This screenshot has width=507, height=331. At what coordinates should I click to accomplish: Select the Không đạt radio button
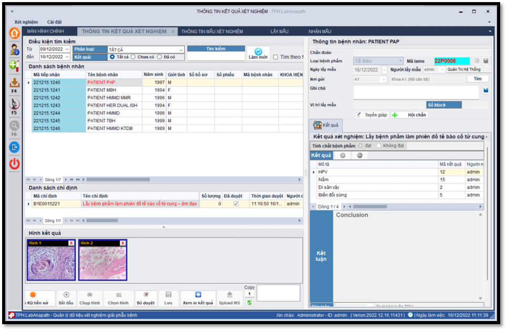point(379,146)
